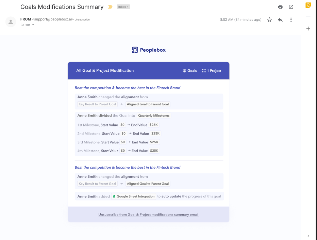Open email in new window icon

(x=291, y=7)
